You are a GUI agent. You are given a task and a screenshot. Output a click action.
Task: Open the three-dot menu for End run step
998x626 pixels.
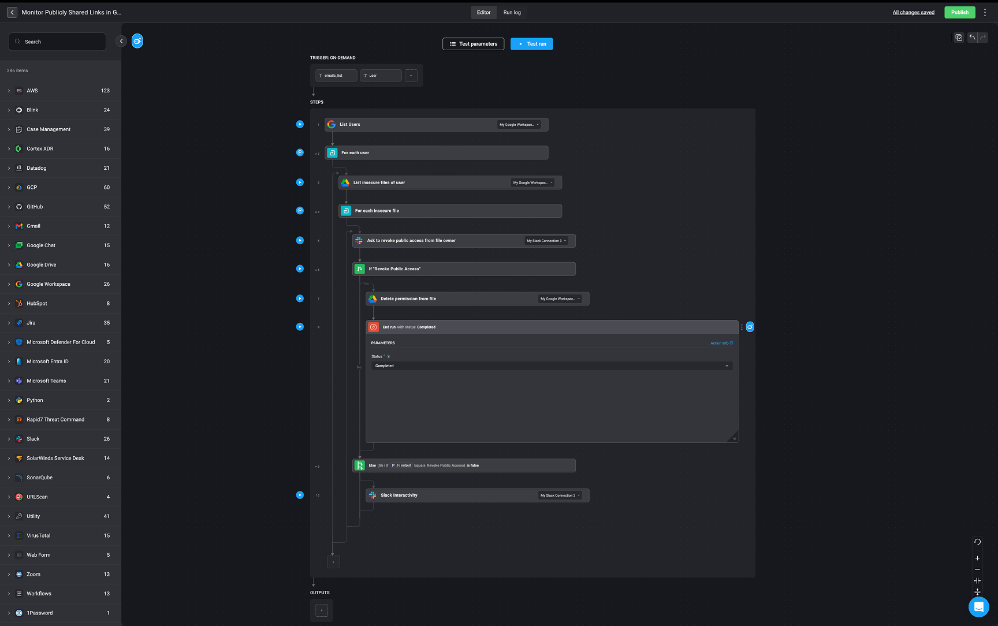pos(742,327)
